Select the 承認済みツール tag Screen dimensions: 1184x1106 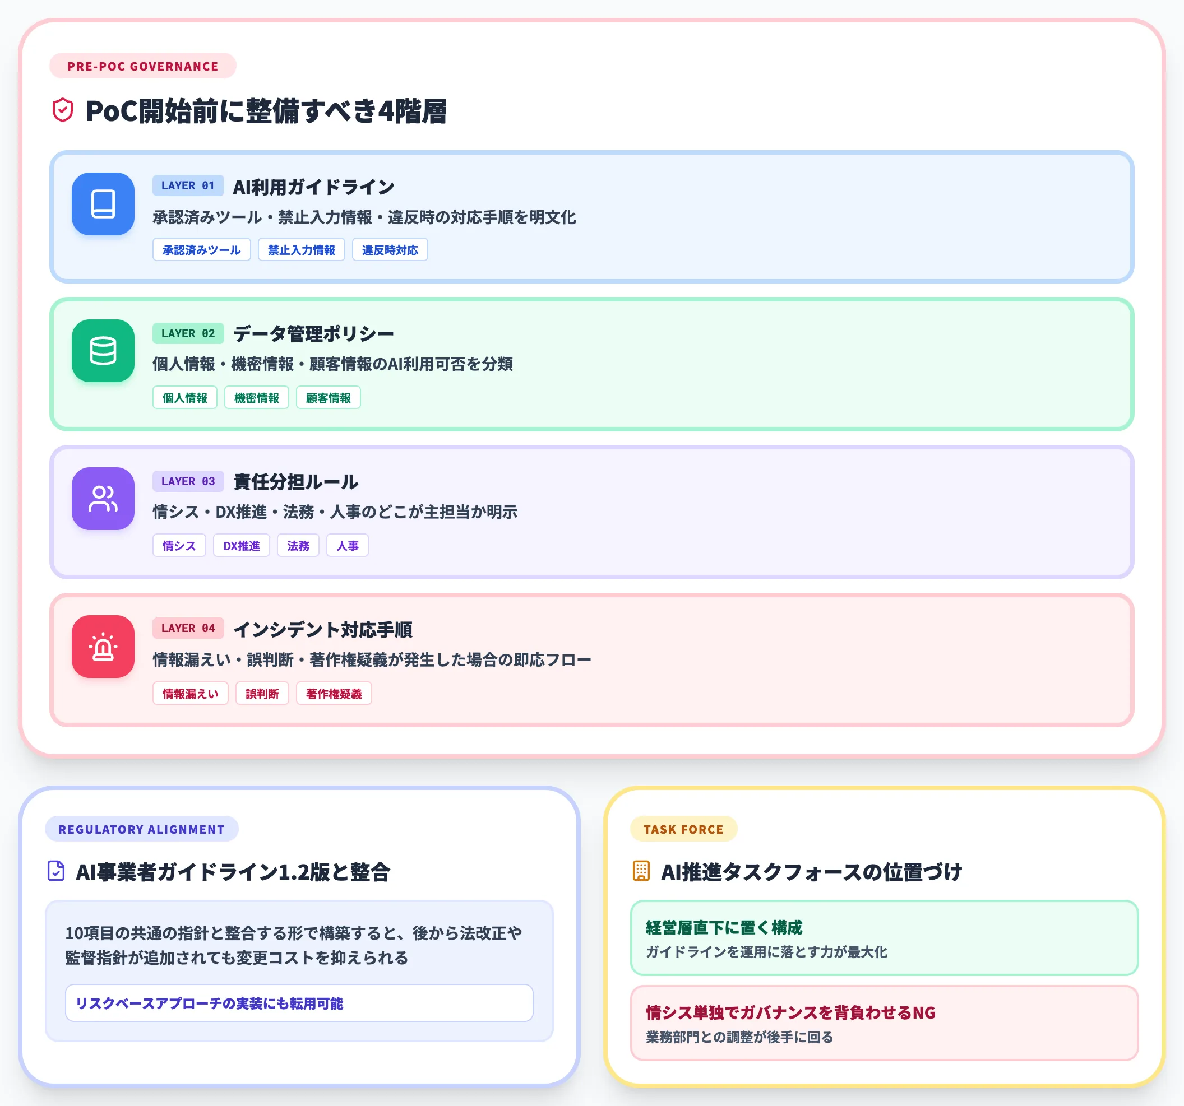click(x=202, y=250)
